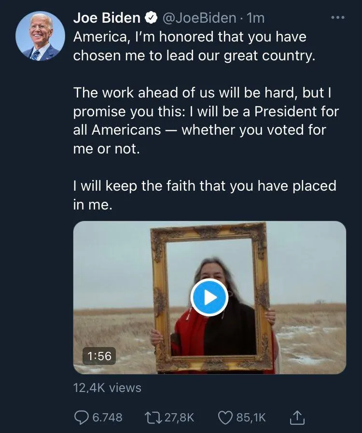Viewport: 362px width, 433px height.
Task: Tap the share upload icon
Action: point(298,417)
